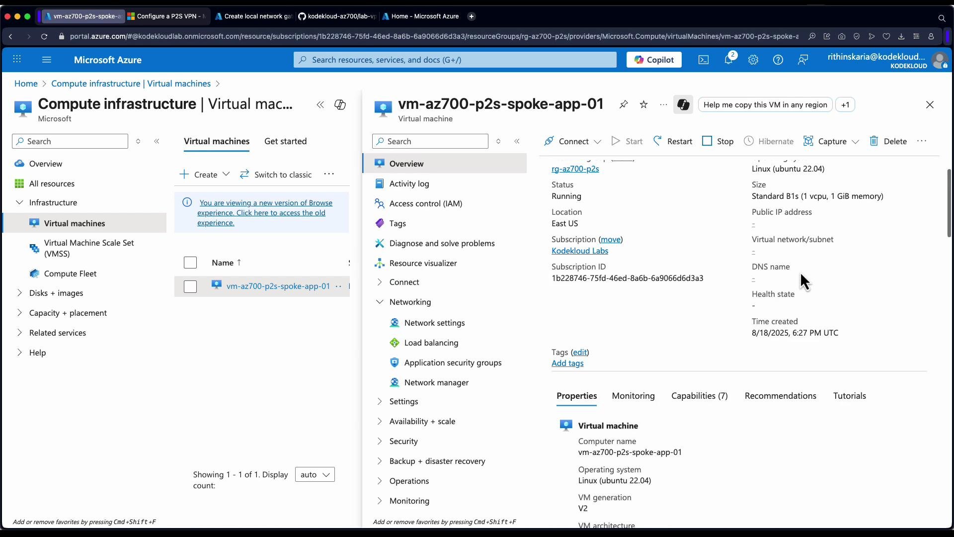Stop the virtual machine
This screenshot has width=954, height=537.
[718, 141]
